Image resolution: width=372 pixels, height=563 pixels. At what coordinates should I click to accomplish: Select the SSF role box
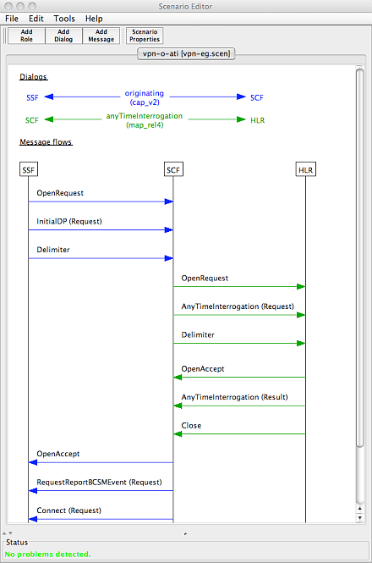29,169
